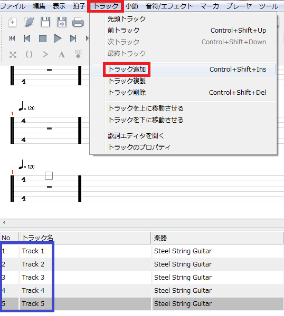Open the 小節 menu
This screenshot has width=284, height=316.
(x=131, y=6)
